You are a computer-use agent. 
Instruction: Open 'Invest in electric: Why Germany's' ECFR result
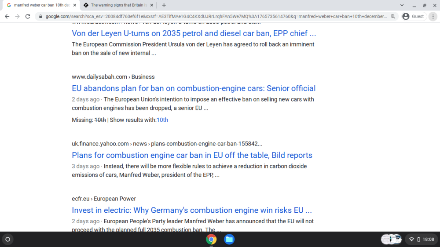pos(192,210)
